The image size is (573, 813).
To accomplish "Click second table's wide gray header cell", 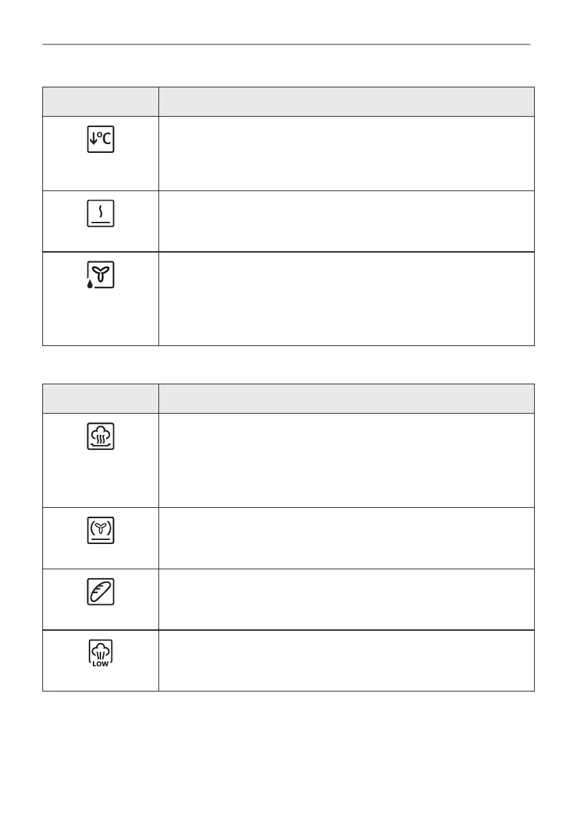I will [346, 398].
